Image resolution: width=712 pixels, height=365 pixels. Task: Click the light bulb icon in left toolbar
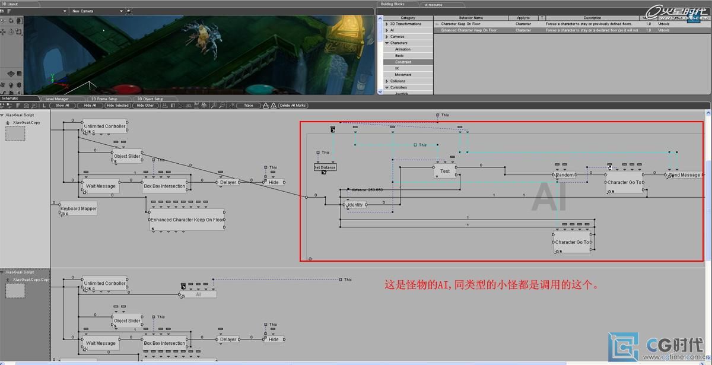pyautogui.click(x=11, y=85)
